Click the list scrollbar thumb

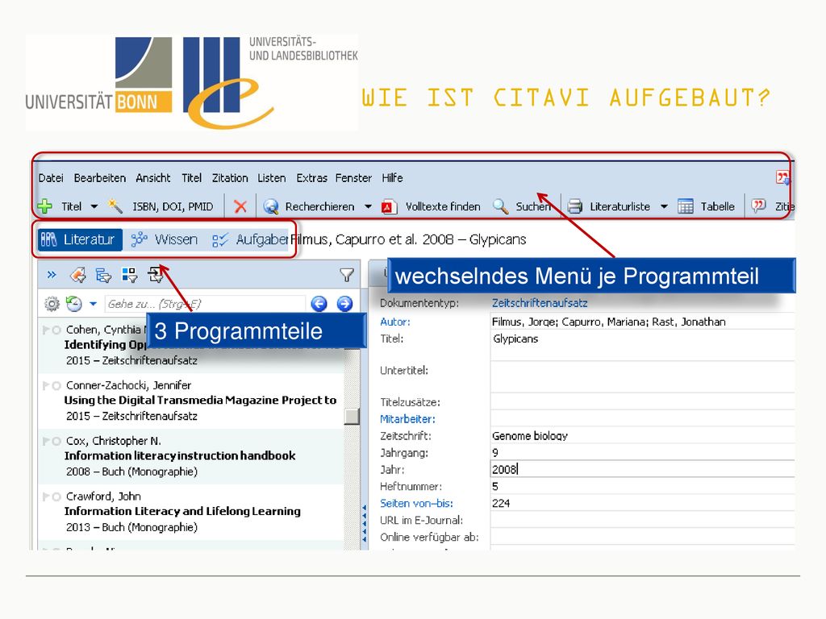tap(352, 417)
